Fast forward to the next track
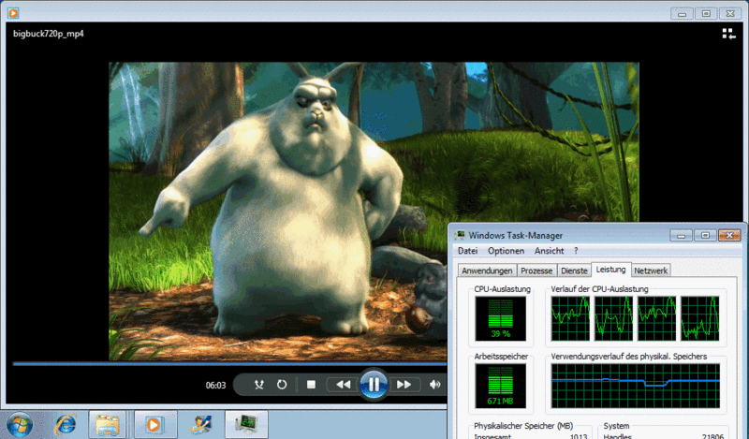Viewport: 749px width, 439px height. (404, 385)
